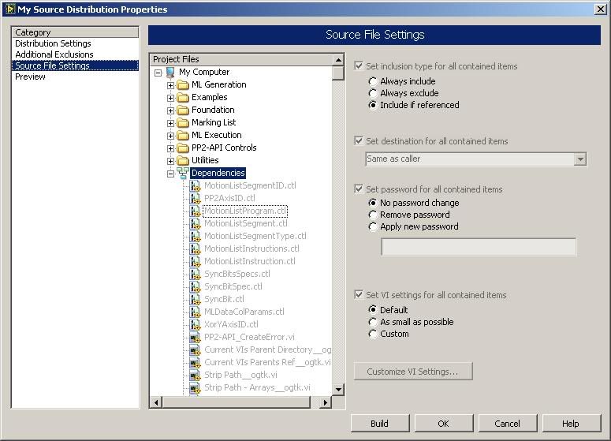
Task: Click the MLDataColParams.ctl file icon
Action: point(195,312)
